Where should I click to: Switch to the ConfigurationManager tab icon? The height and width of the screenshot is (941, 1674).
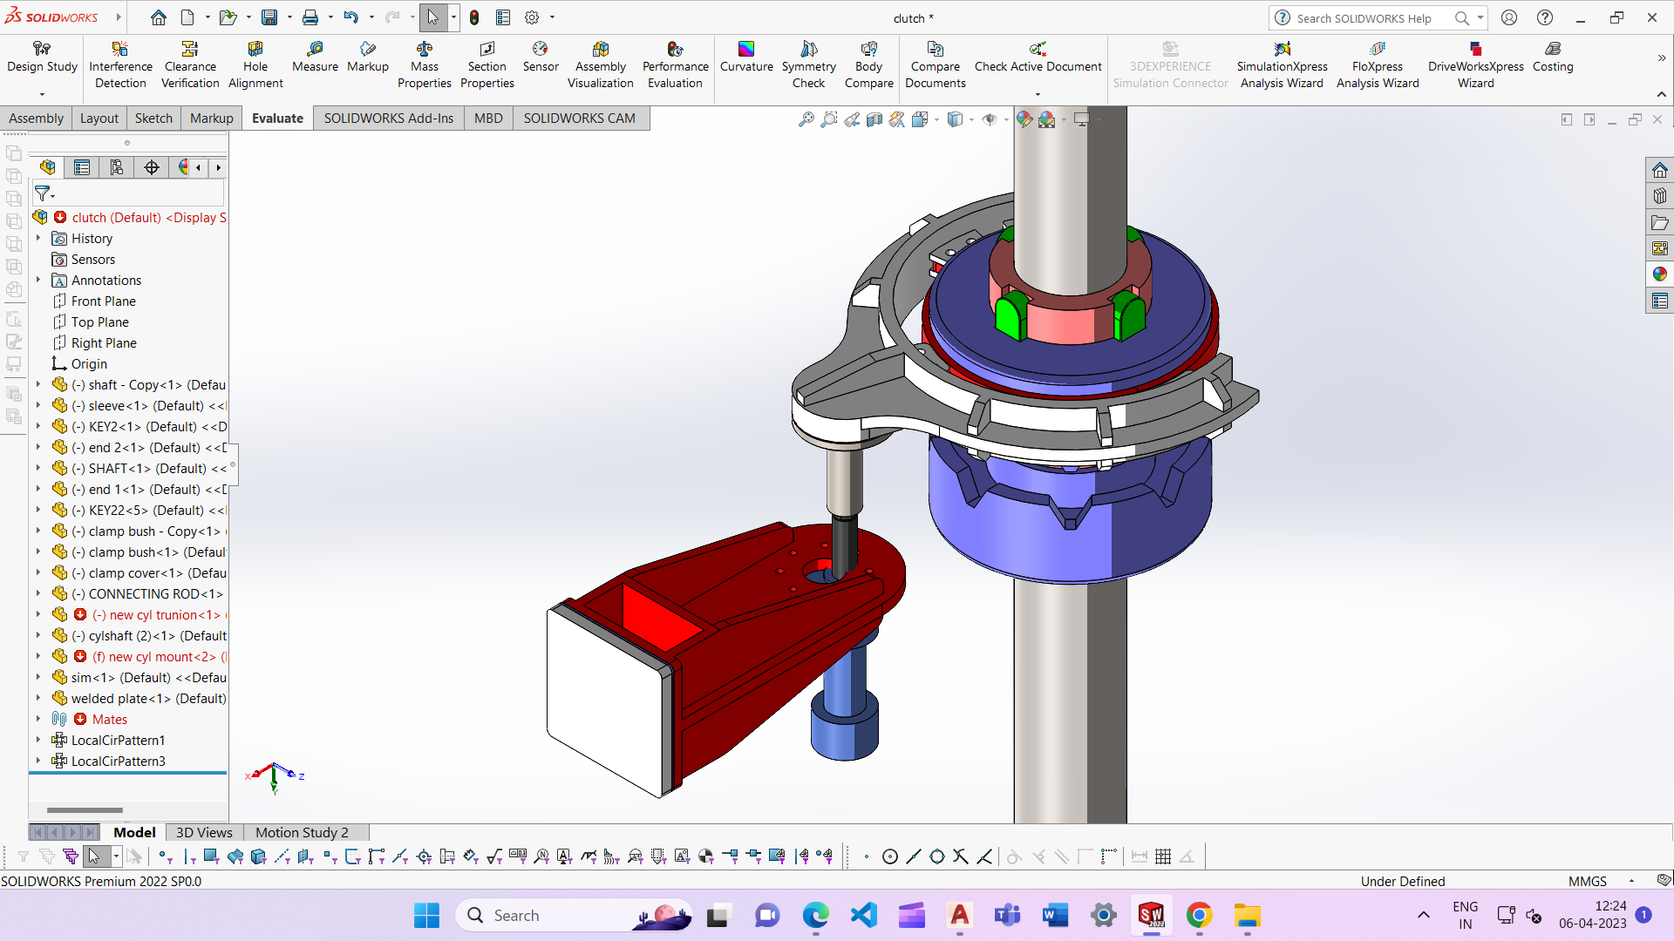[x=117, y=167]
